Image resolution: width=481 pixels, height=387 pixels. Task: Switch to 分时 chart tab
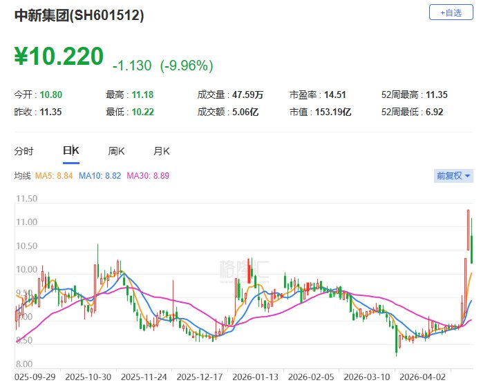[x=23, y=151]
